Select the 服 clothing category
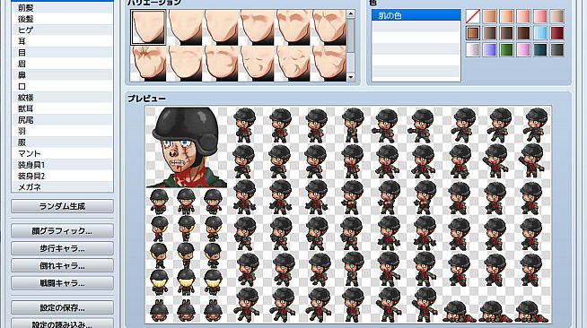Image resolution: width=587 pixels, height=328 pixels. (62, 142)
